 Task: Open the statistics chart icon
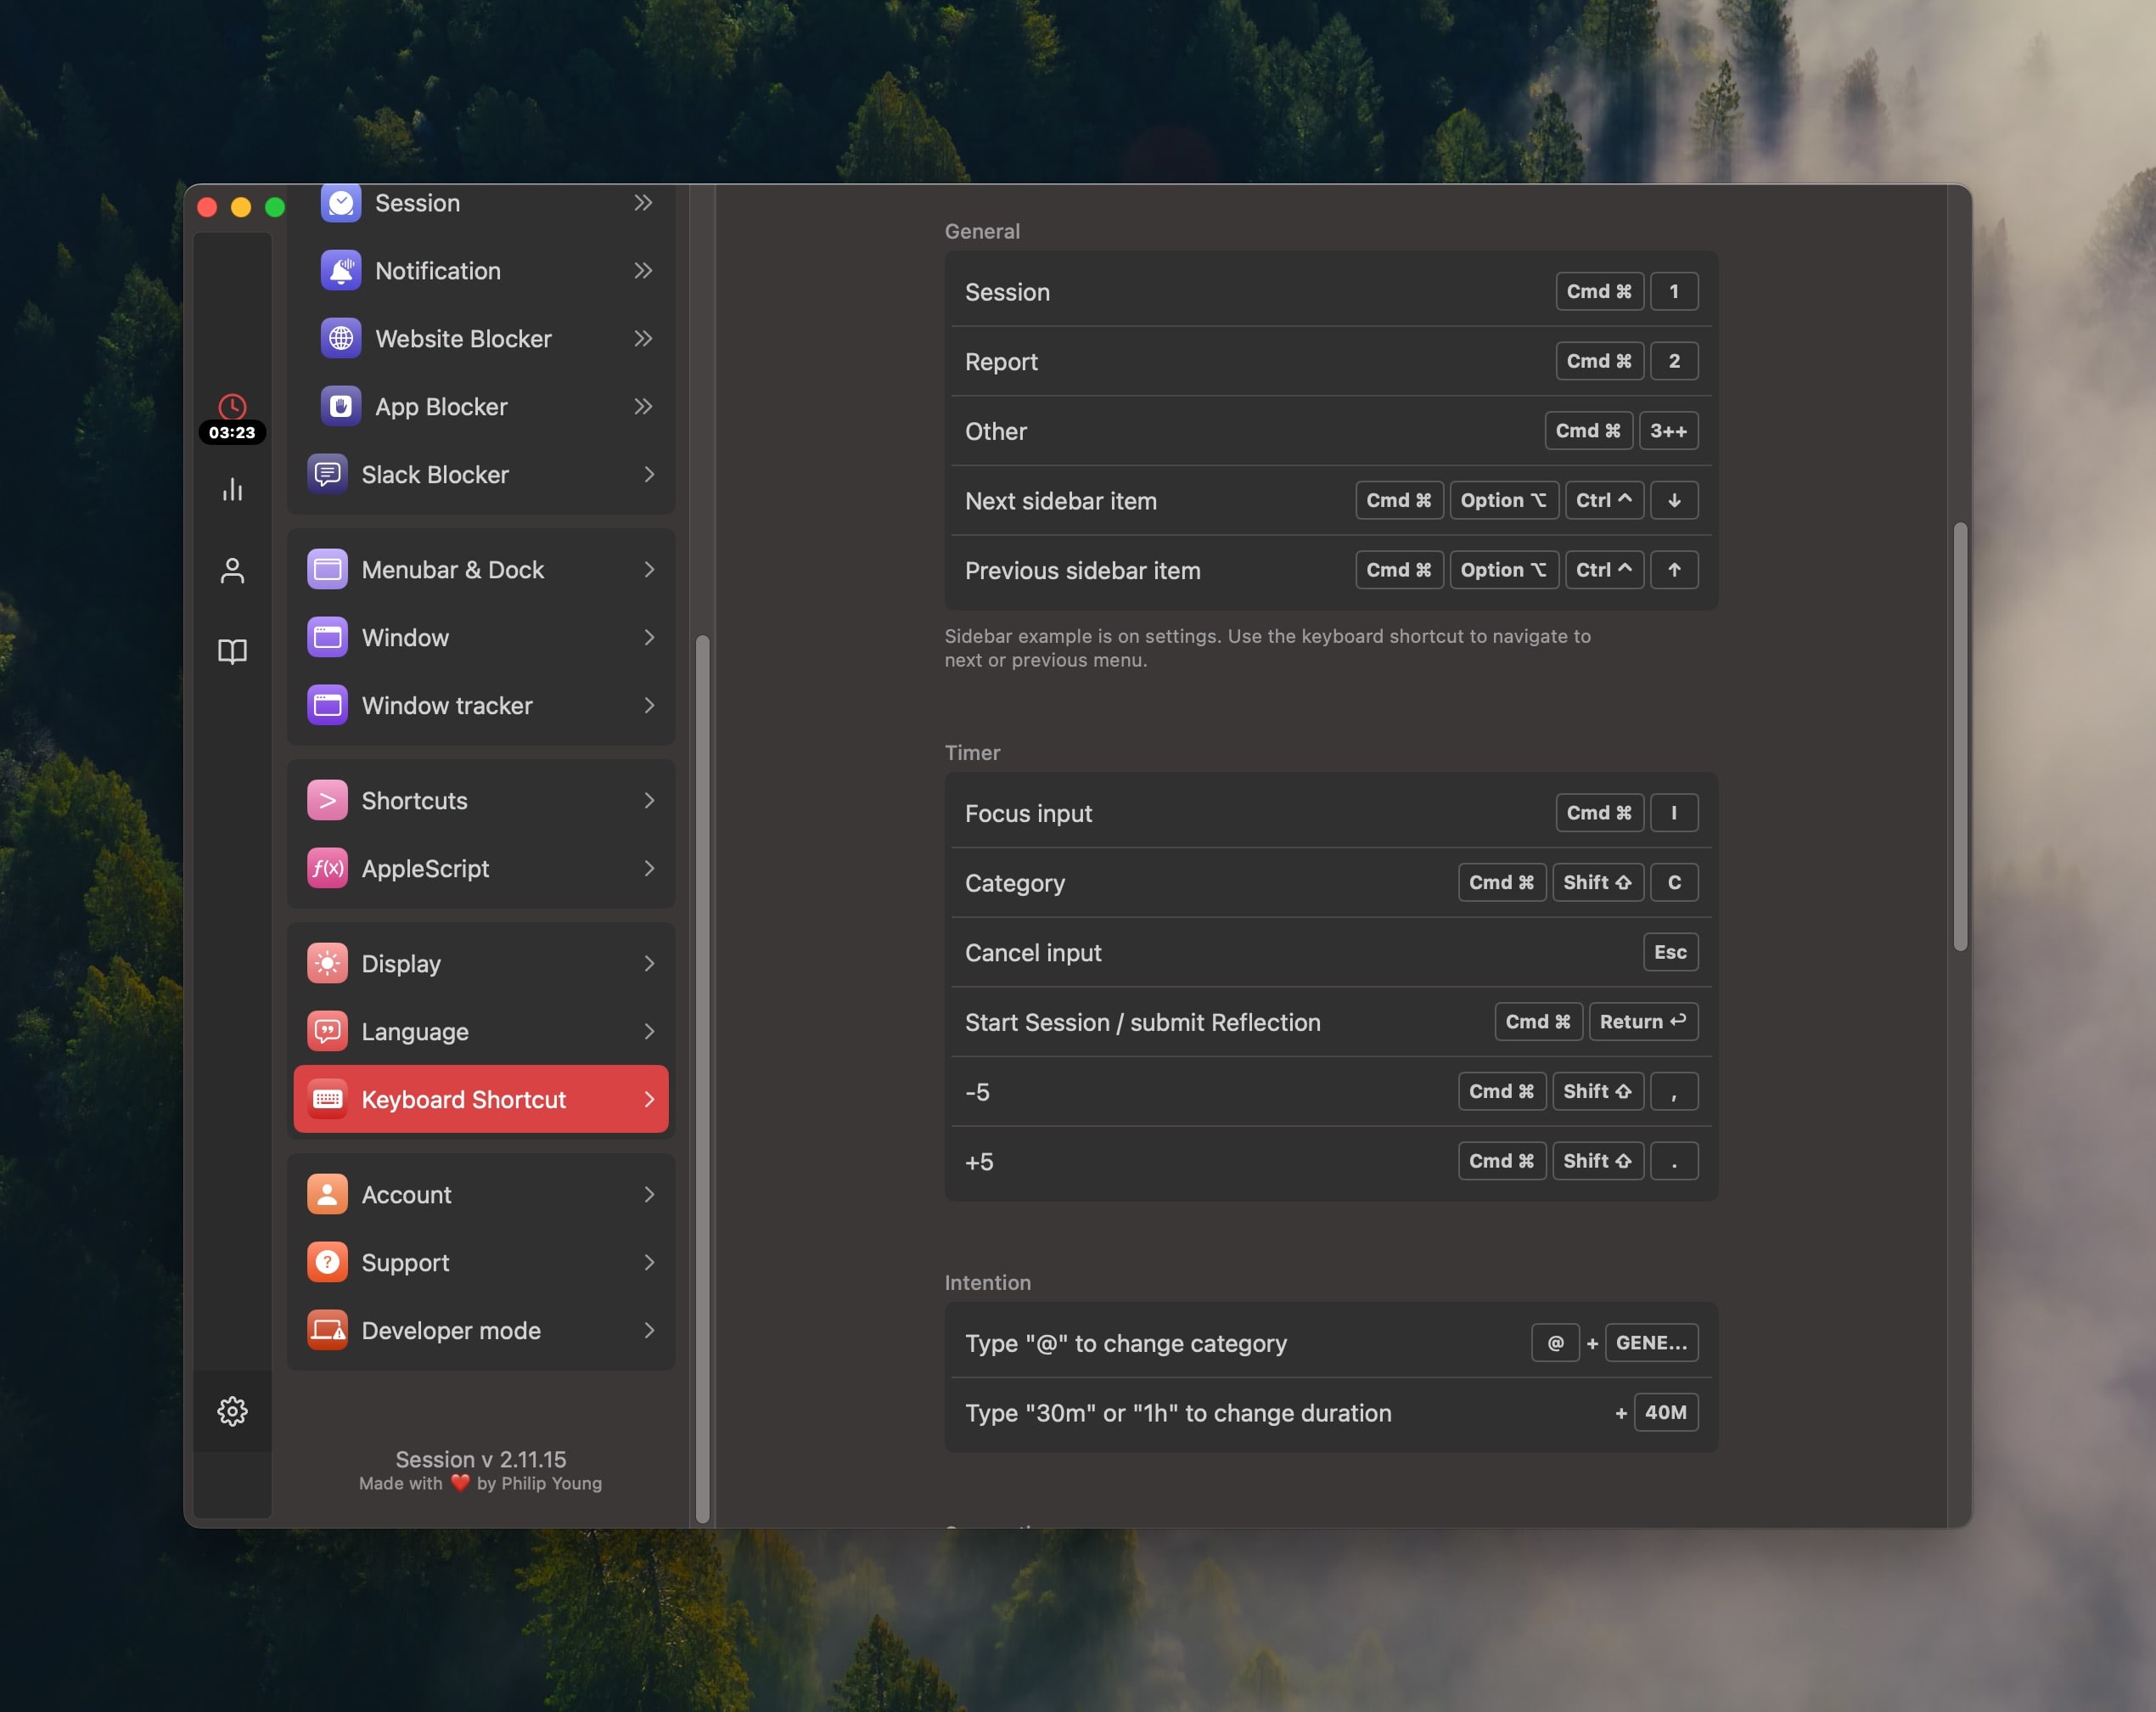(x=232, y=489)
